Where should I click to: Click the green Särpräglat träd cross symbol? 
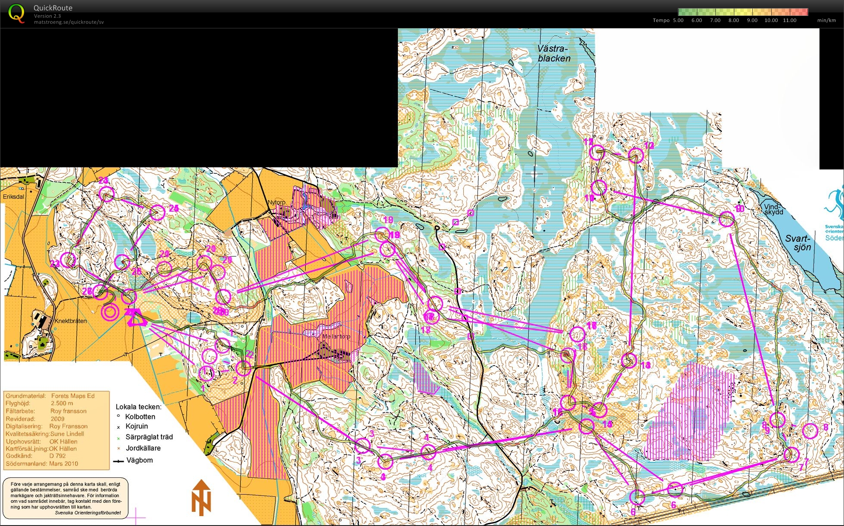119,438
